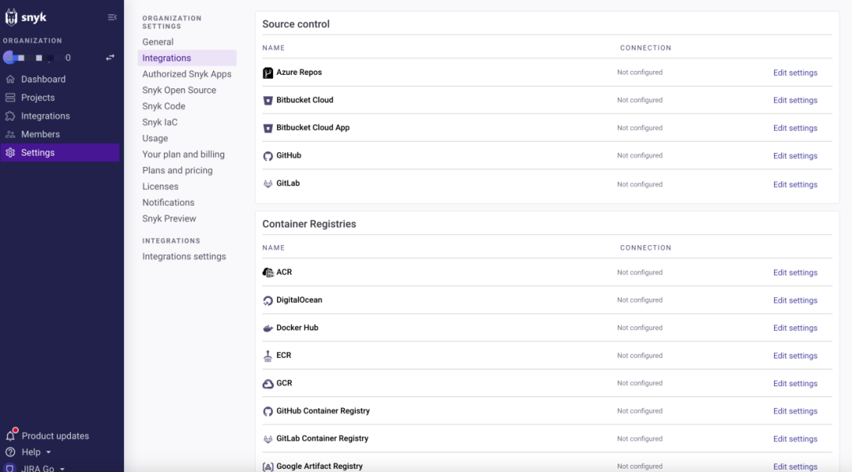
Task: Open Snyk Preview settings
Action: click(169, 218)
